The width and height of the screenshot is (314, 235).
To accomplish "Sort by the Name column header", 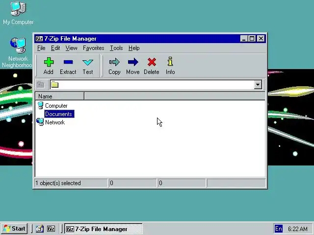I will pyautogui.click(x=60, y=96).
